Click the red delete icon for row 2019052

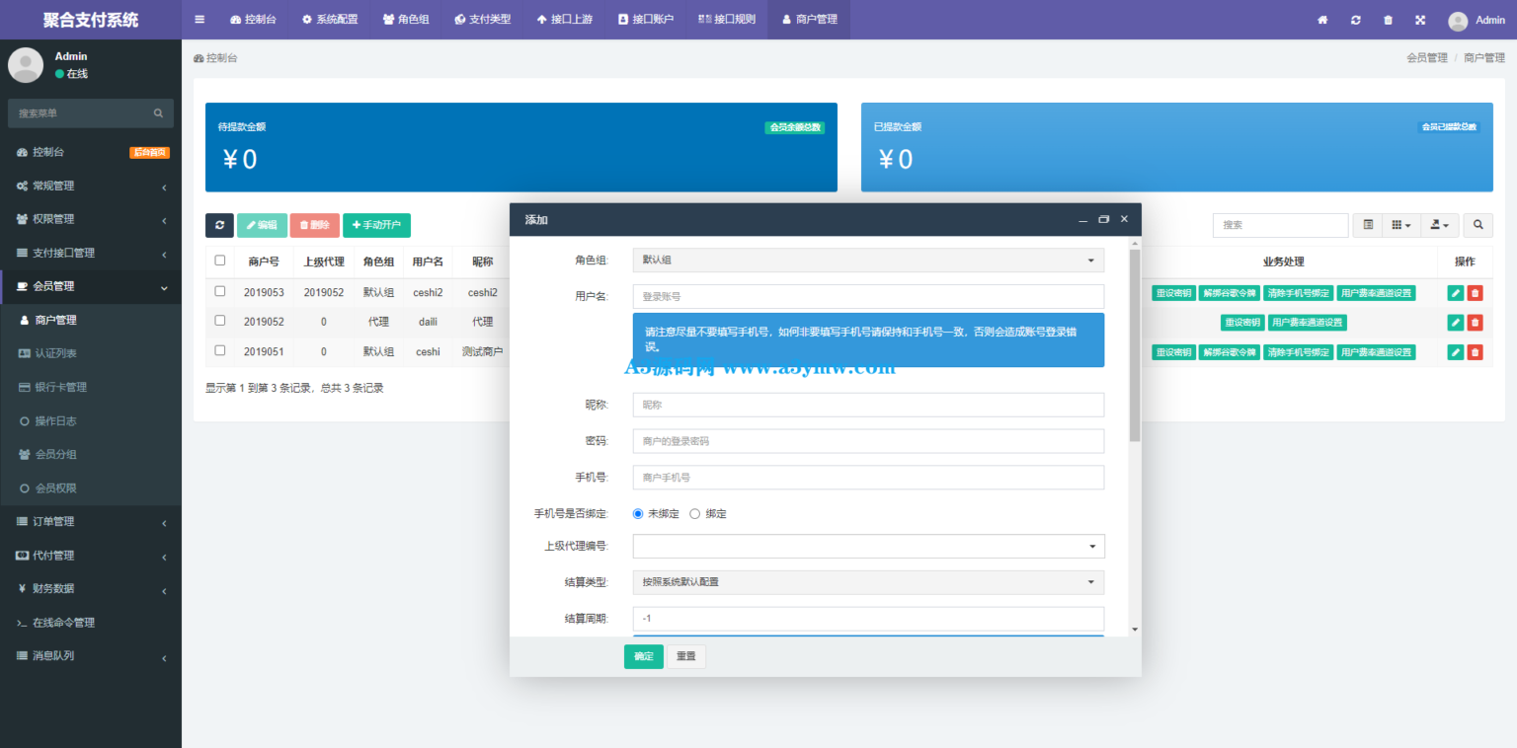tap(1476, 323)
